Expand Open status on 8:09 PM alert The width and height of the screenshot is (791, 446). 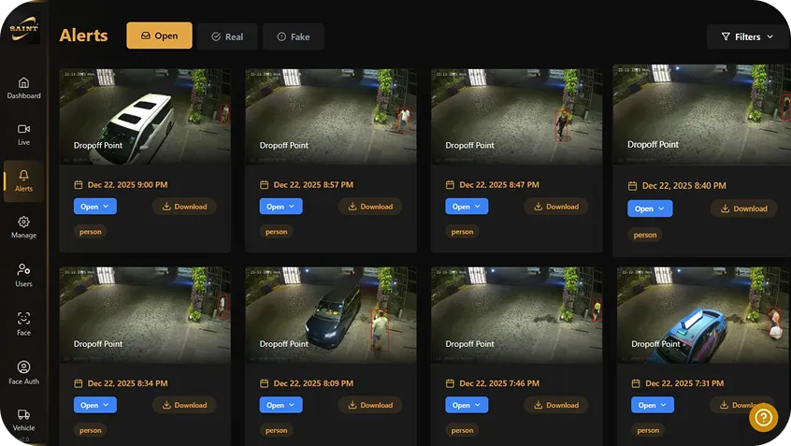(280, 405)
